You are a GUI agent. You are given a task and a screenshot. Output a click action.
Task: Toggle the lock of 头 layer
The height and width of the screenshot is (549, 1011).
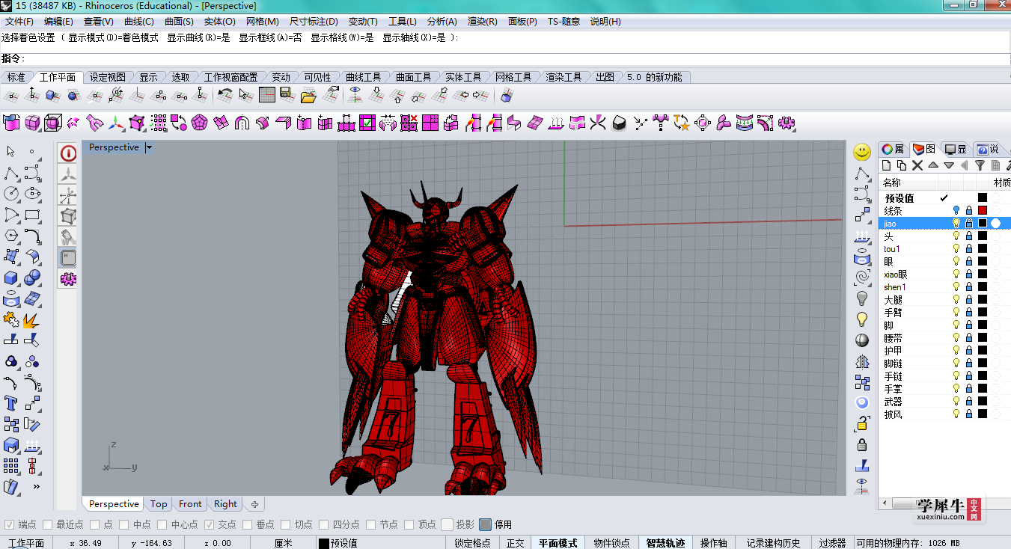(x=969, y=236)
